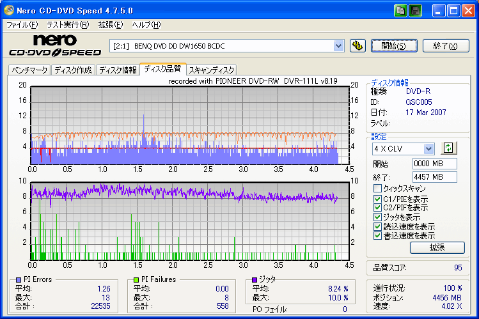Click the copy-to-clipboard icon in title bar
Screen dimensions: 479x319
point(400,10)
